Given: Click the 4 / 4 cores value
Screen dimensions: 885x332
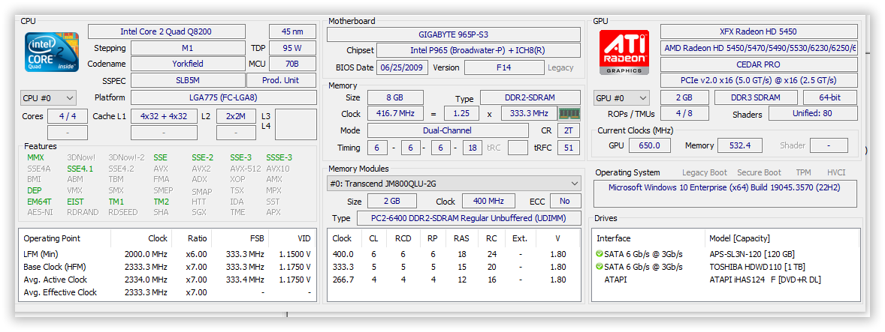Looking at the screenshot, I should (x=67, y=116).
